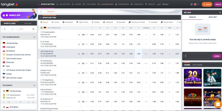Image resolution: width=222 pixels, height=111 pixels.
Task: Open the Live Casino menu item
Action: [x=89, y=4]
